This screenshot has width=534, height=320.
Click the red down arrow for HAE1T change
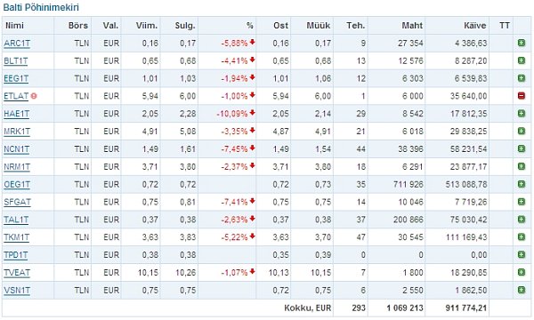click(x=252, y=113)
